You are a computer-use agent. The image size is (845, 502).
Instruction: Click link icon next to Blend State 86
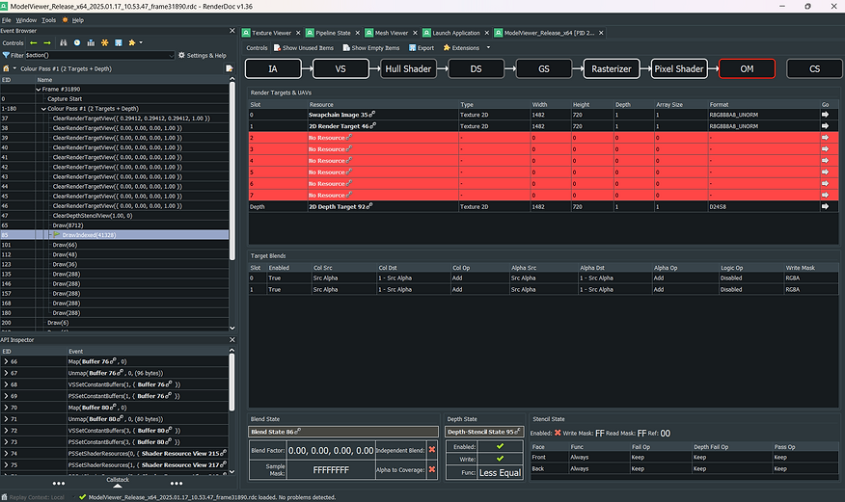[298, 431]
